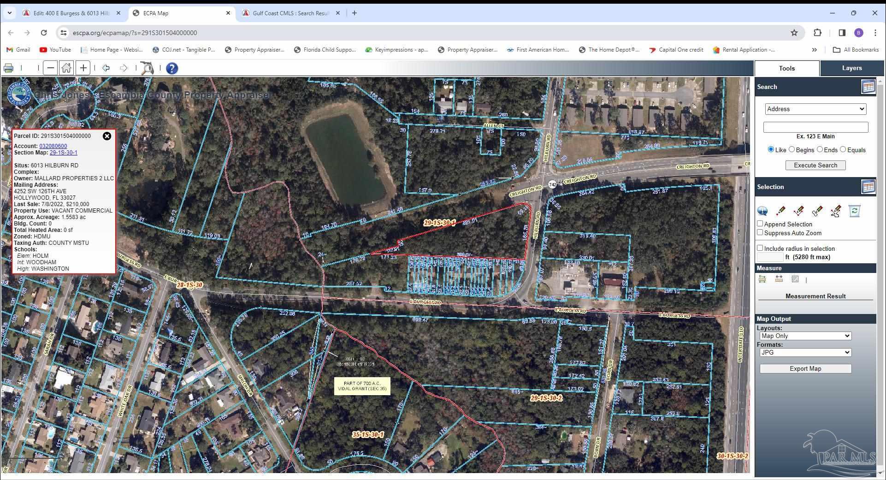The image size is (886, 480).
Task: Change Layouts from Map Only dropdown
Action: (x=805, y=336)
